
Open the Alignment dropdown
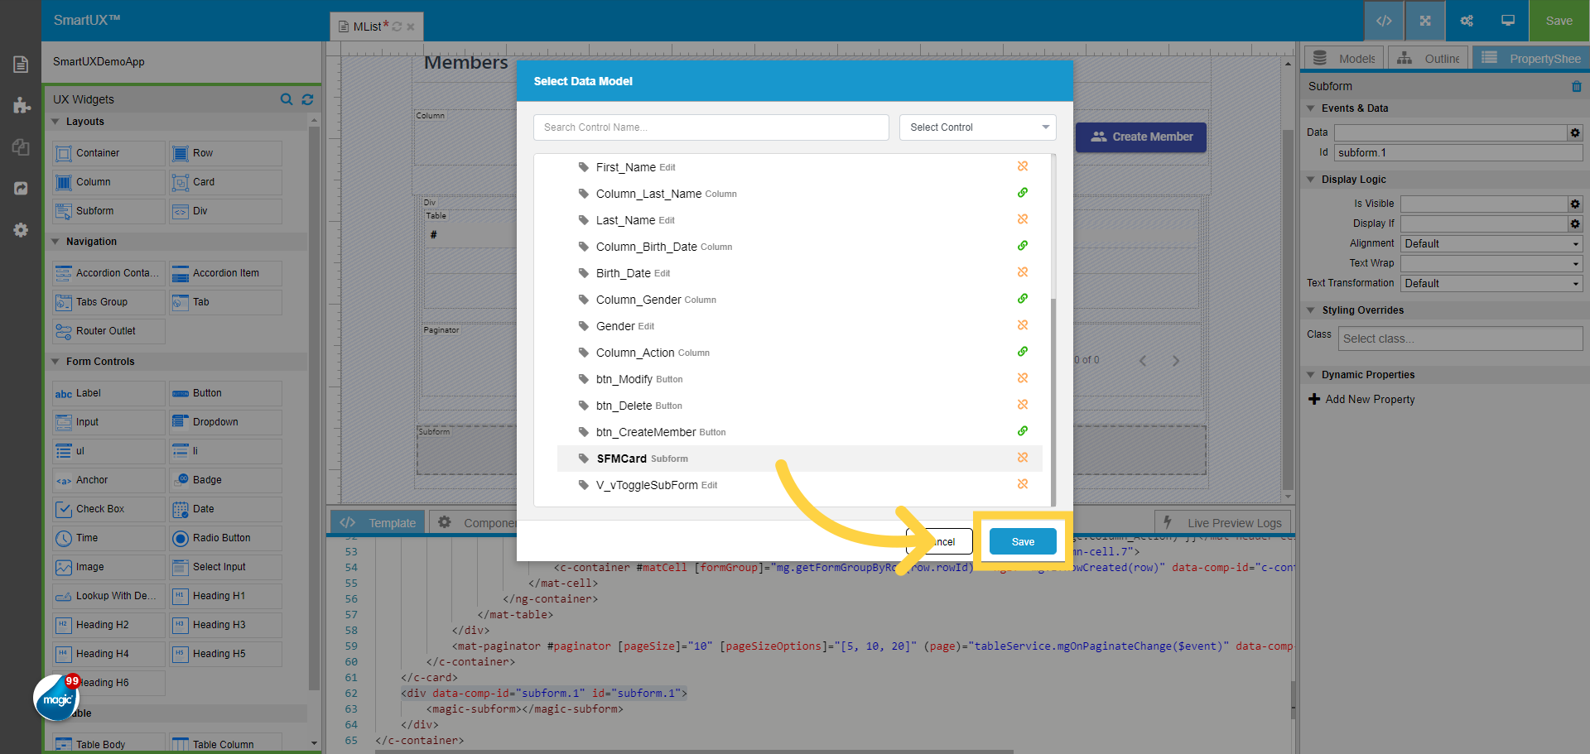pyautogui.click(x=1491, y=243)
